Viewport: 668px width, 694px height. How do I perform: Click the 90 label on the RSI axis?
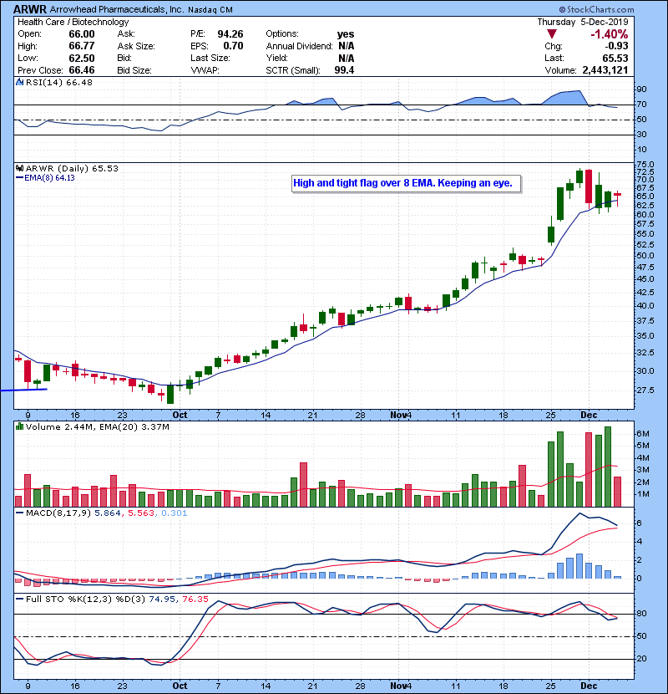[x=641, y=89]
